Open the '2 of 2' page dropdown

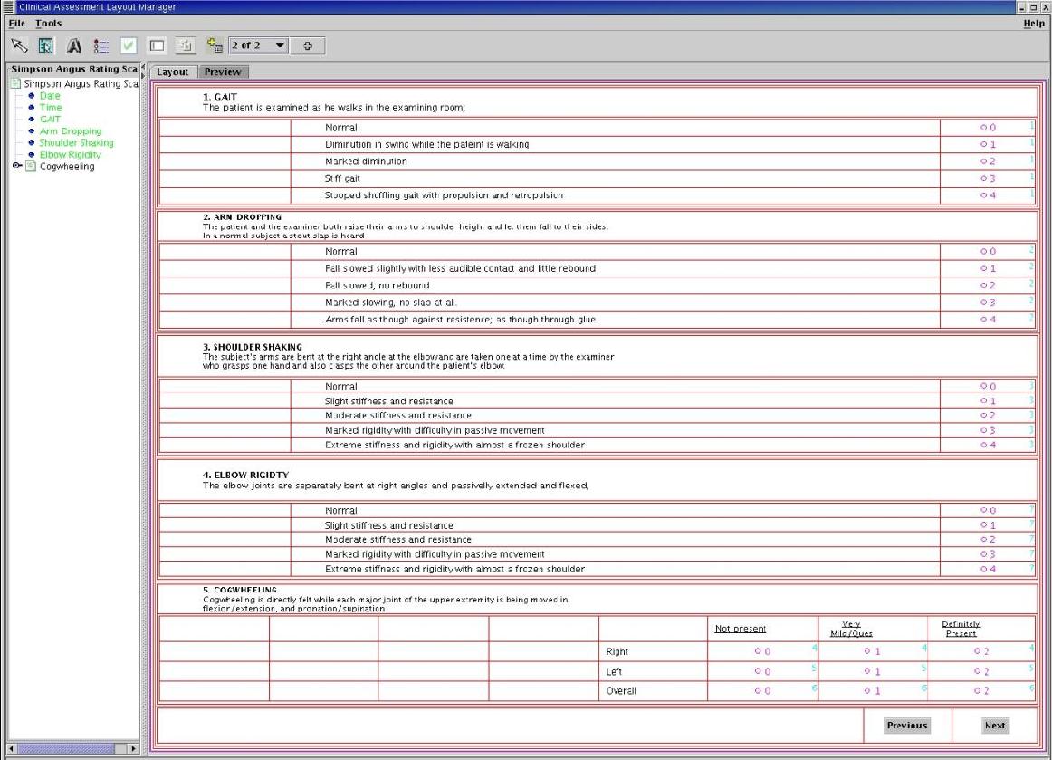(280, 45)
